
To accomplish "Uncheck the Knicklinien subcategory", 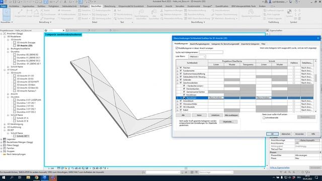I will point(184,95).
